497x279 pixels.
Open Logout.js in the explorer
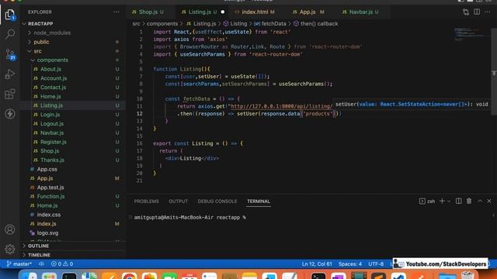pyautogui.click(x=52, y=124)
